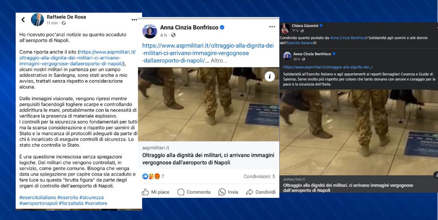Click the Anna Cinzia Bonfrisco mention in Chiara Giannini's post
438x220 pixels.
point(348,38)
